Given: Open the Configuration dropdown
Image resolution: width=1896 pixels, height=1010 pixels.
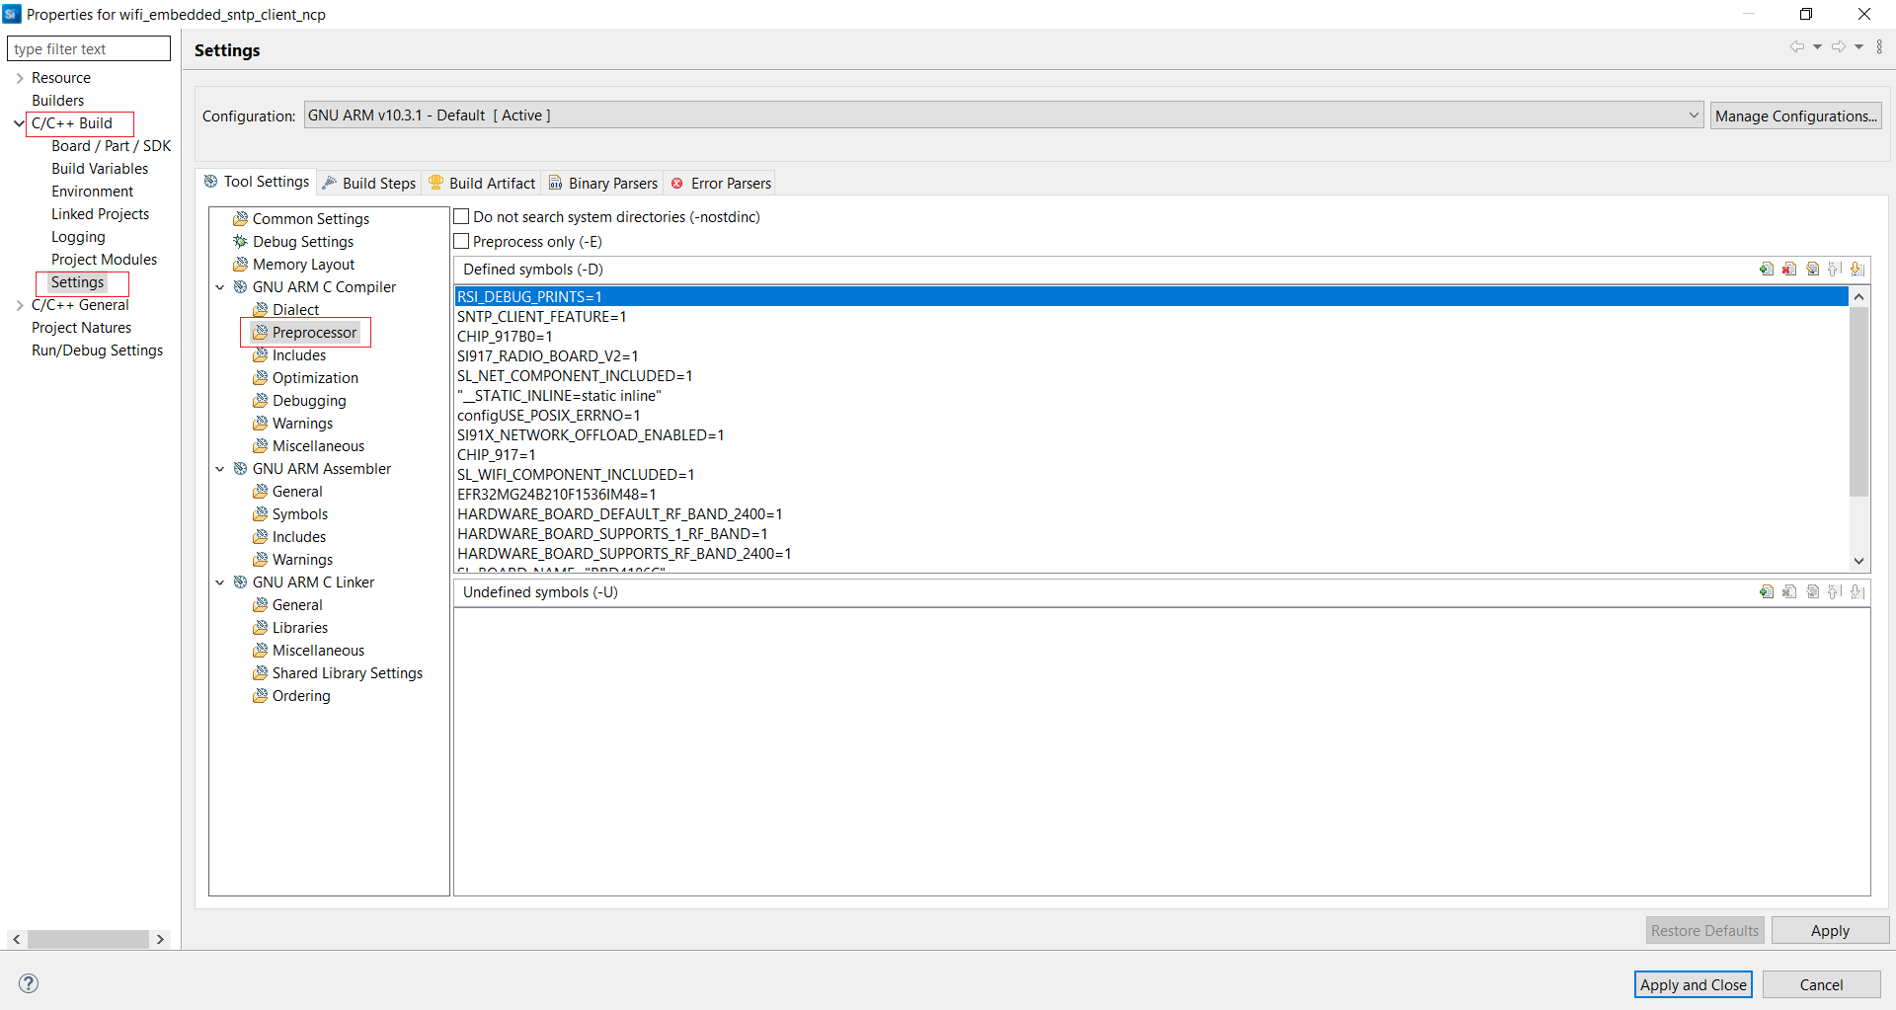Looking at the screenshot, I should tap(1693, 115).
